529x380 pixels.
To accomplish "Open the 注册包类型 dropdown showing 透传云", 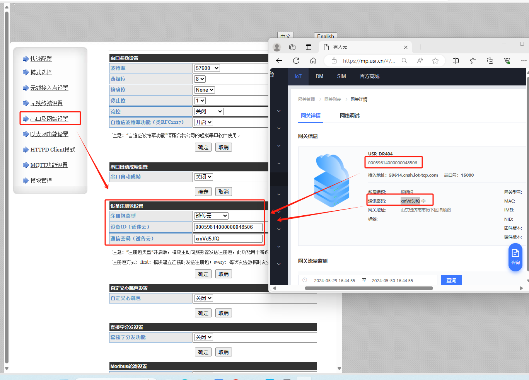I will pos(211,216).
